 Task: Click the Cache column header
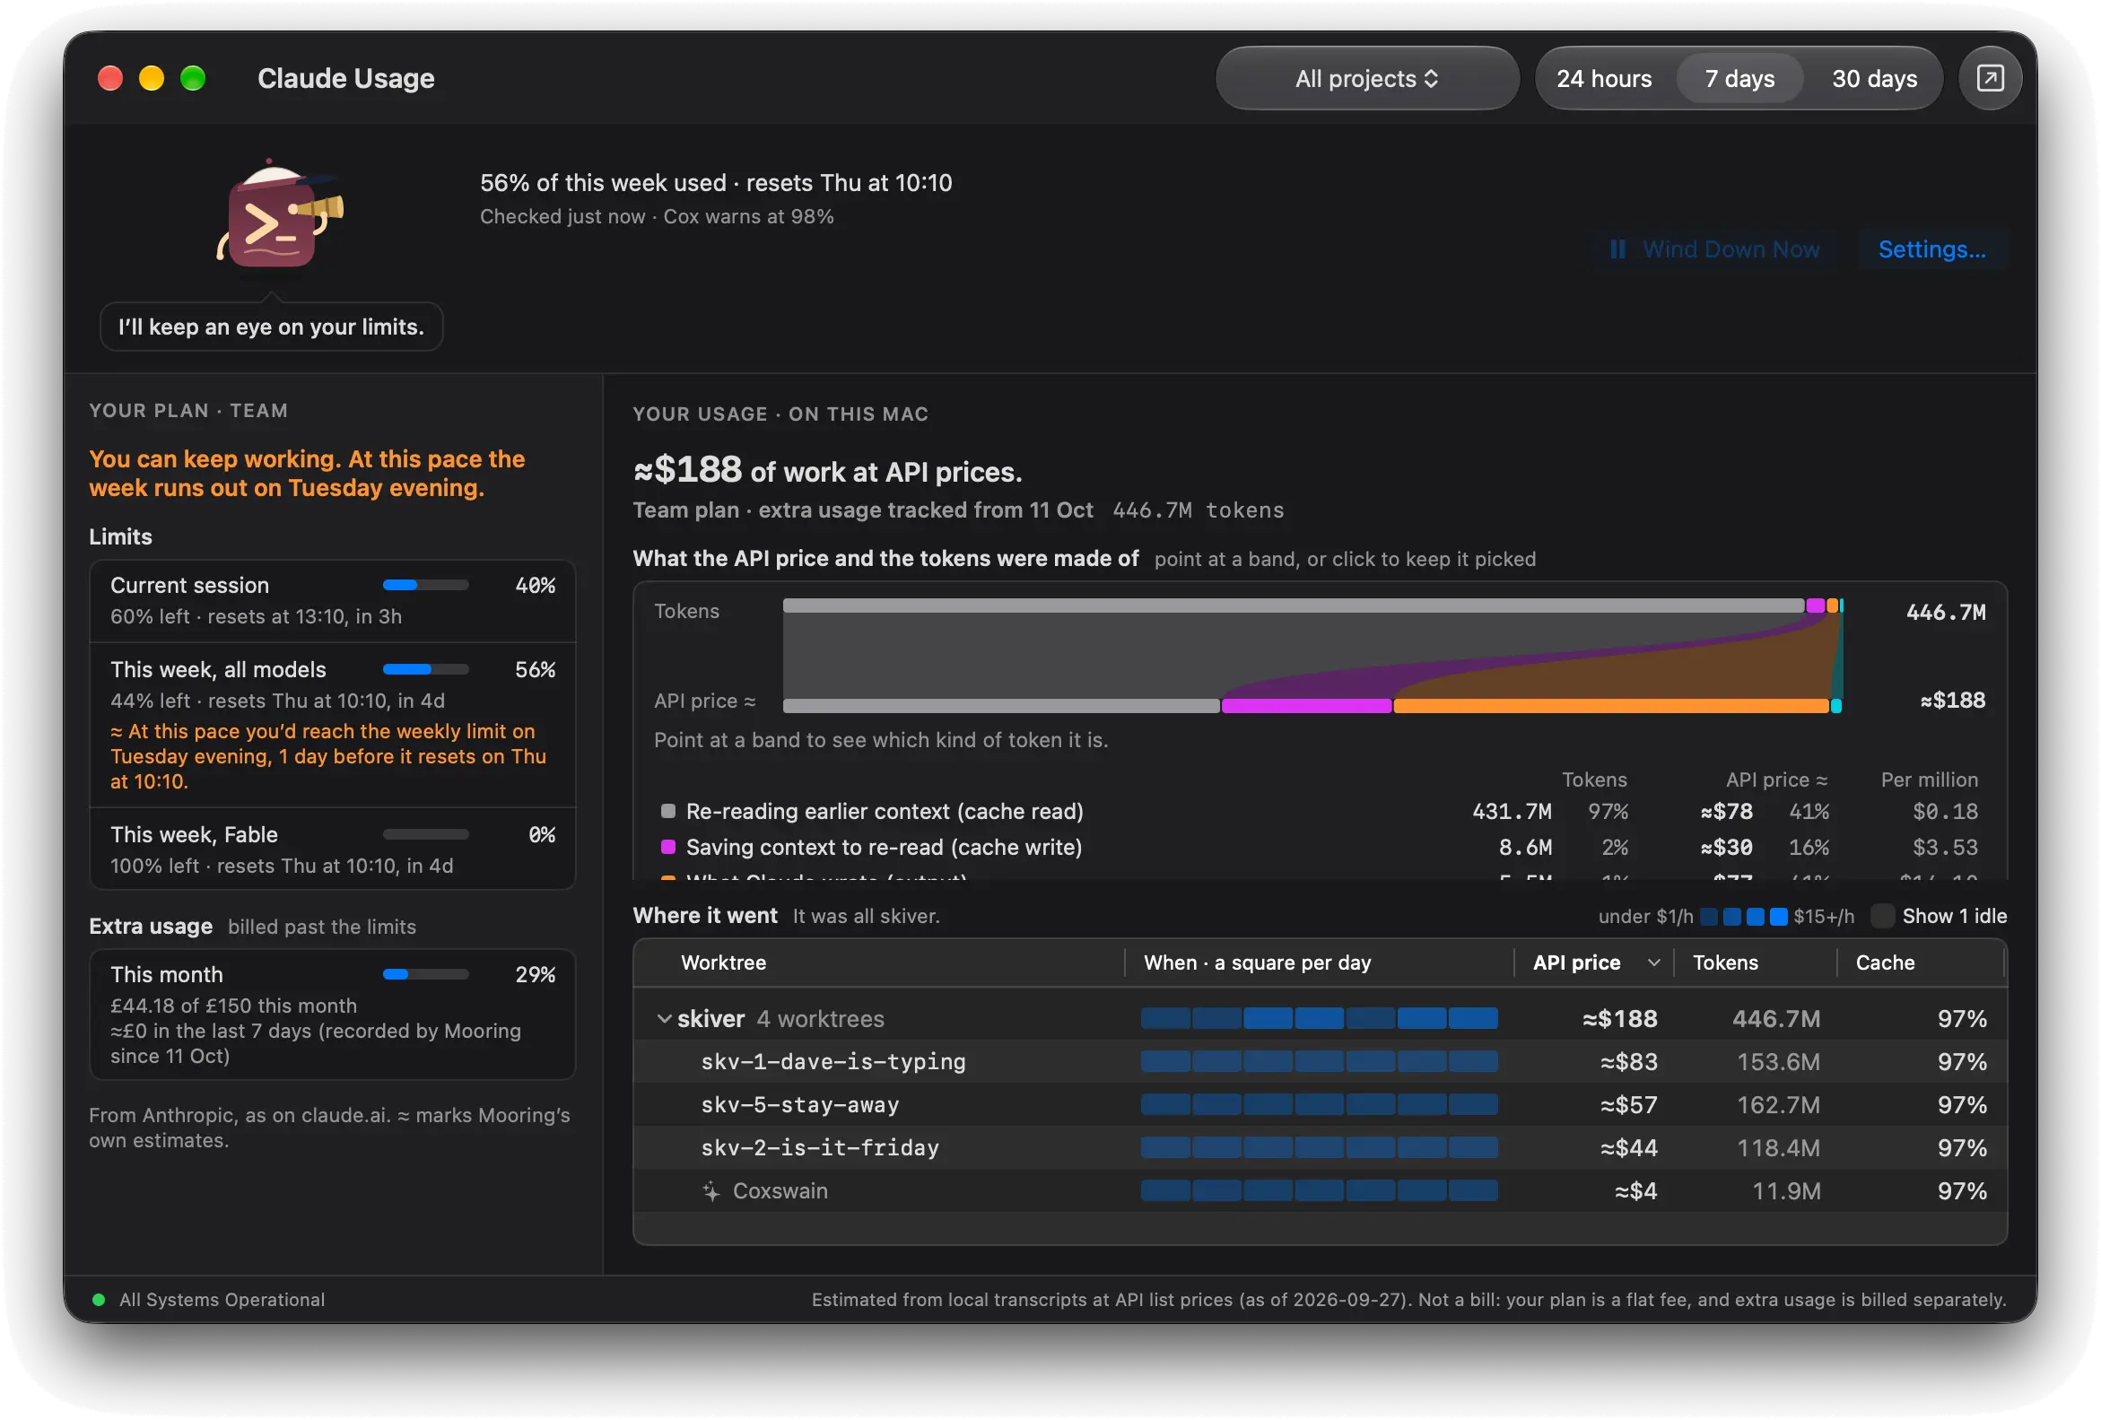point(1920,963)
